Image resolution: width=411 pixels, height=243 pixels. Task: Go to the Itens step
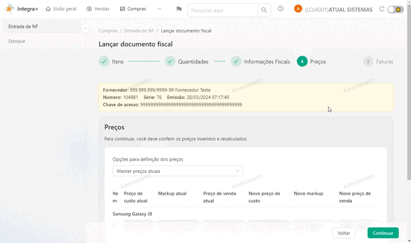pyautogui.click(x=111, y=62)
